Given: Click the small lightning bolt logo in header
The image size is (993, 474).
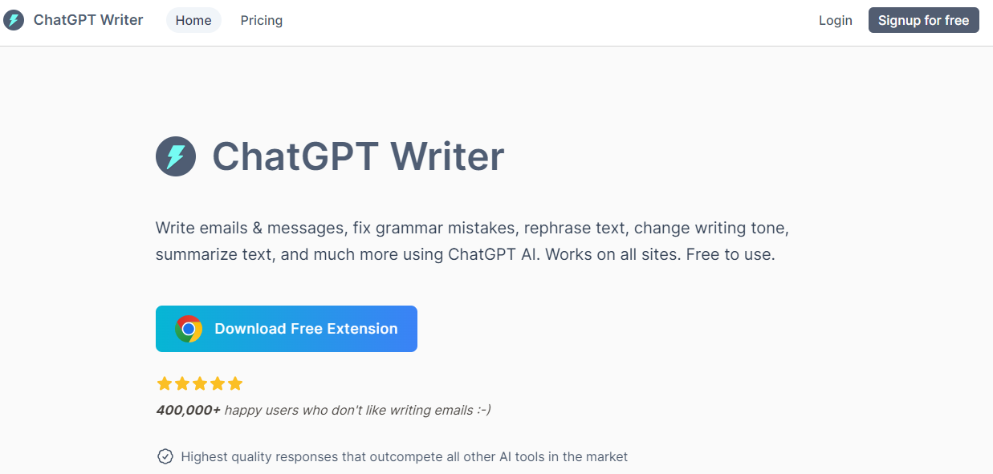Looking at the screenshot, I should 14,20.
